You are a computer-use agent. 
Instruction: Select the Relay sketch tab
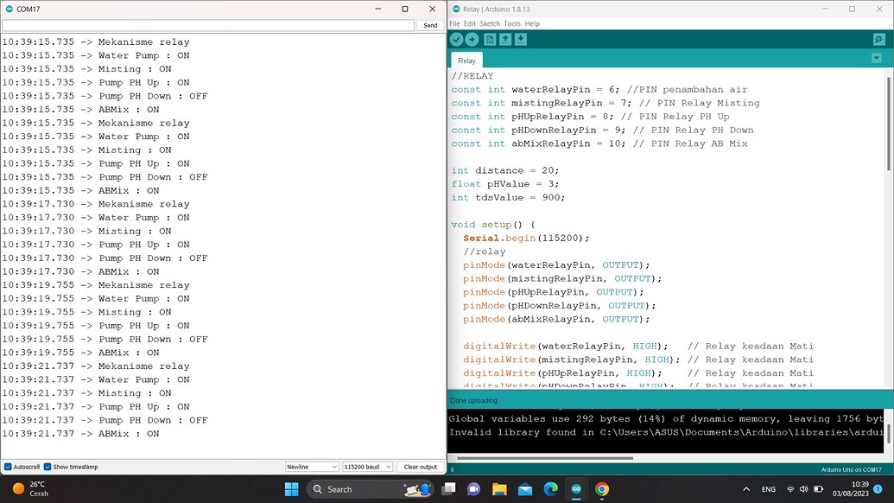(x=466, y=60)
